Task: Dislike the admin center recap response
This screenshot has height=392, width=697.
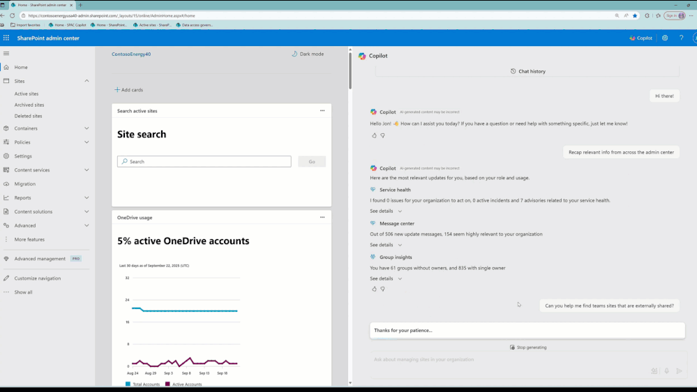Action: point(383,289)
